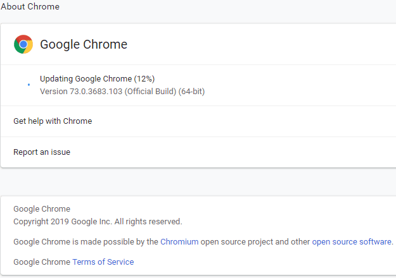Click Google Chrome text before Terms of Service
Screen dimensions: 396x278
click(42, 262)
